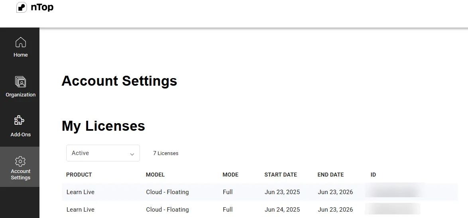Viewport: 468px width, 218px height.
Task: Select the Add-Ons label in sidebar
Action: pyautogui.click(x=21, y=134)
